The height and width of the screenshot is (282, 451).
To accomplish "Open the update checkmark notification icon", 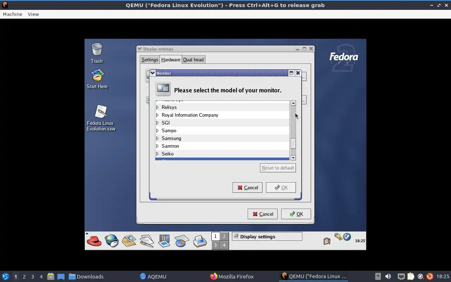I will click(347, 237).
